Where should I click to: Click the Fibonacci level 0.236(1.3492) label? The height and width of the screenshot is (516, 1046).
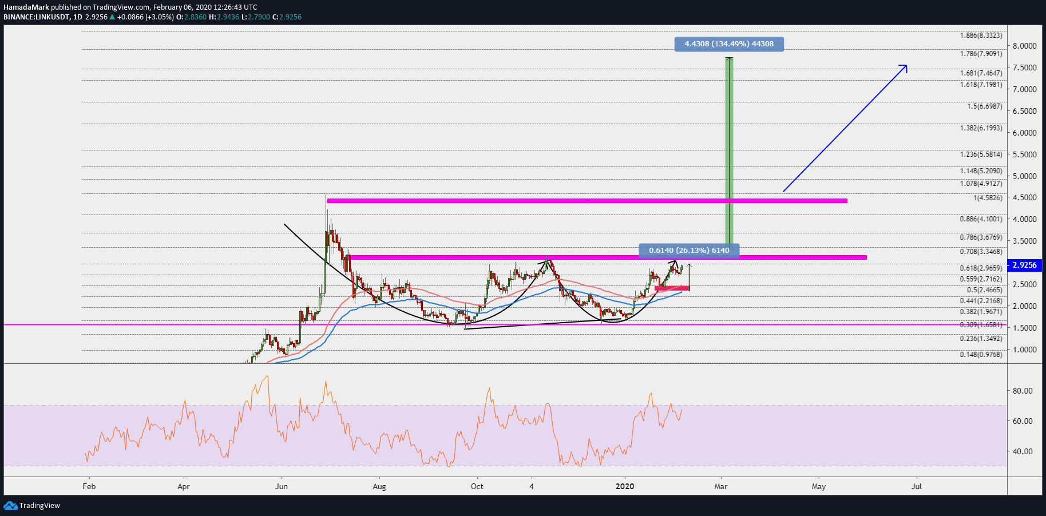click(x=981, y=339)
